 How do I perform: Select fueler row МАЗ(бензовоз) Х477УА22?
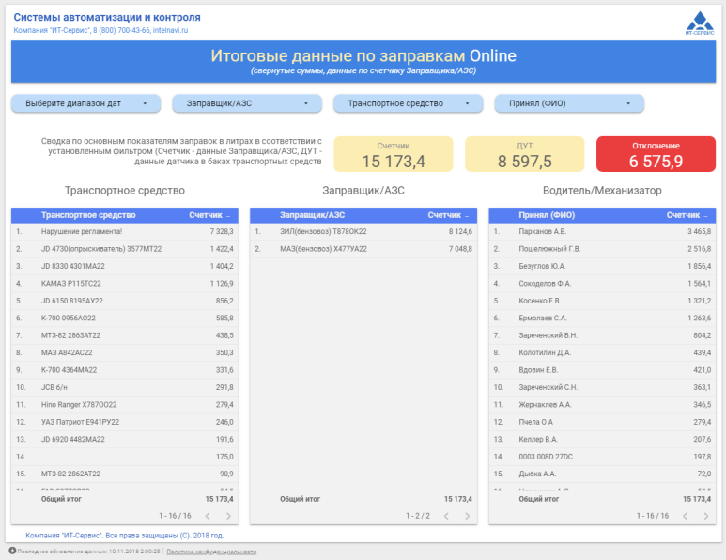363,249
